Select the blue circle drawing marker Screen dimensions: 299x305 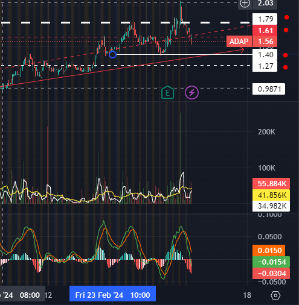pyautogui.click(x=112, y=54)
